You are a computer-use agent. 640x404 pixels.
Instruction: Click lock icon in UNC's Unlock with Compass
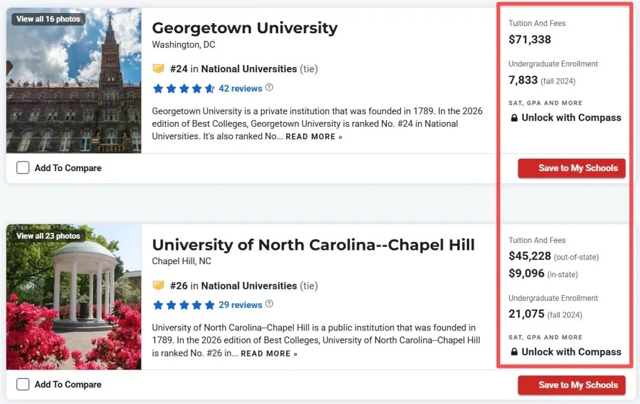pyautogui.click(x=514, y=352)
